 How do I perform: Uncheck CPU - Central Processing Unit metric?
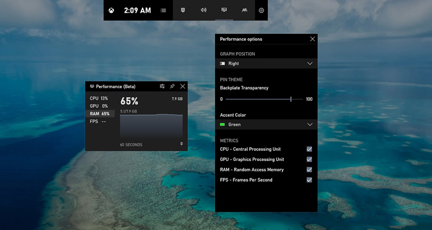point(309,149)
